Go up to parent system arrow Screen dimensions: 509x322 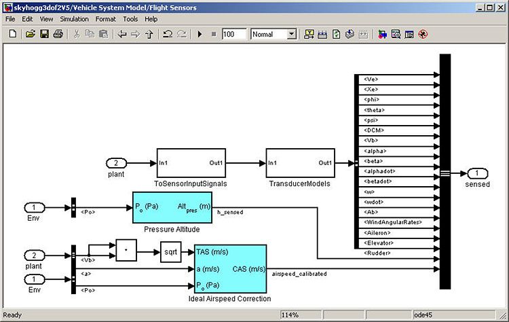pos(149,34)
